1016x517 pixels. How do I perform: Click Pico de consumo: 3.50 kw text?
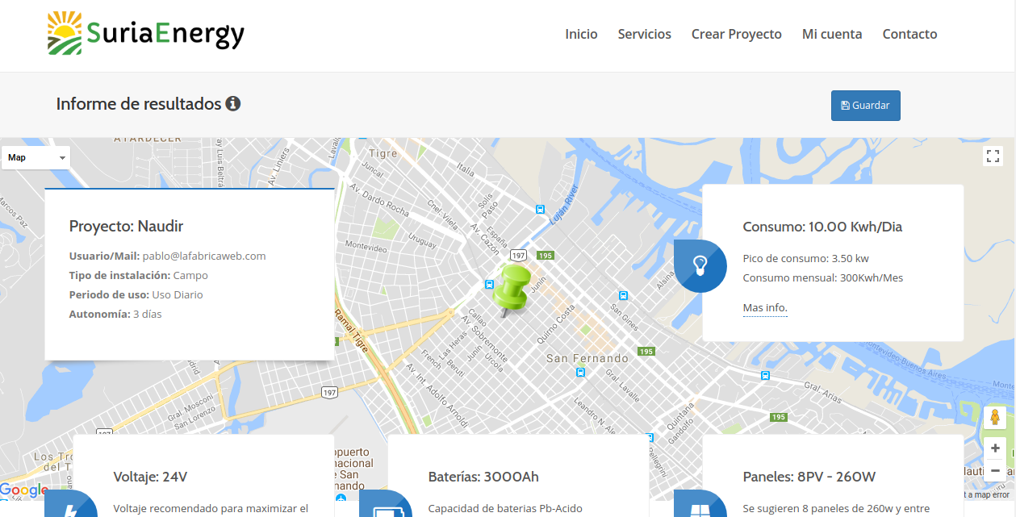pyautogui.click(x=806, y=258)
